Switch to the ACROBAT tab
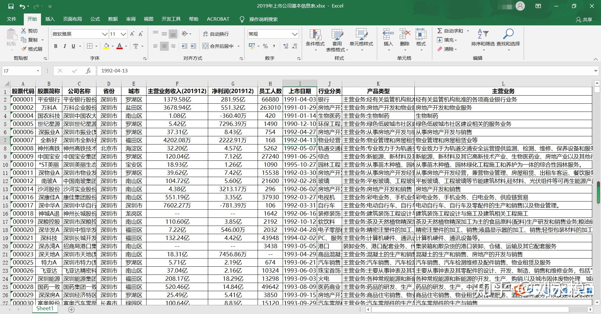This screenshot has width=601, height=314. tap(218, 19)
